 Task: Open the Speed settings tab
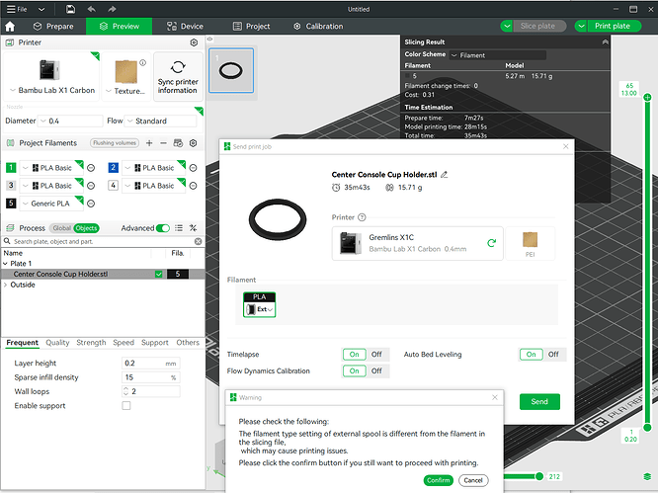tap(123, 343)
